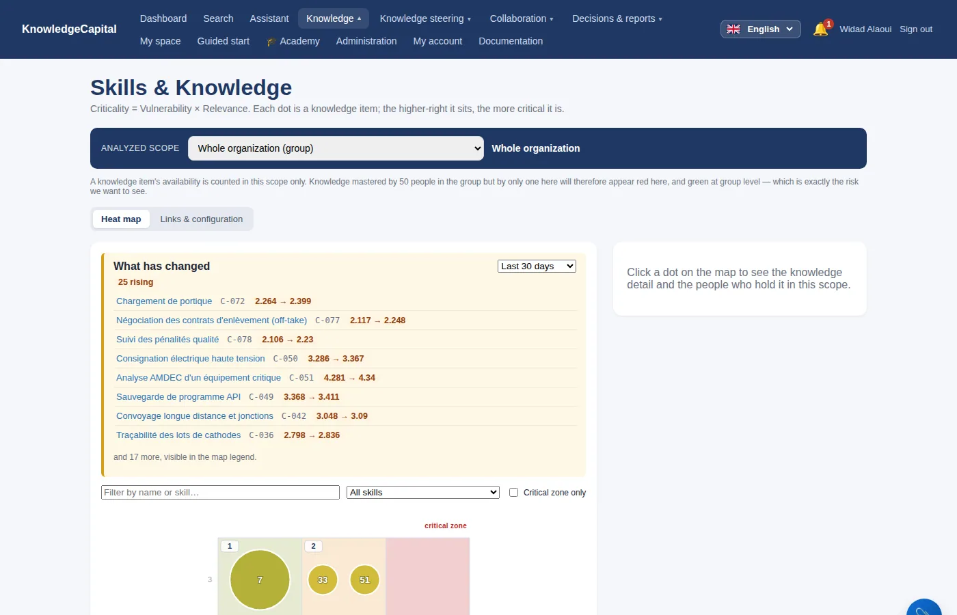This screenshot has width=957, height=615.
Task: Expand the Knowledge steering menu
Action: tap(425, 18)
